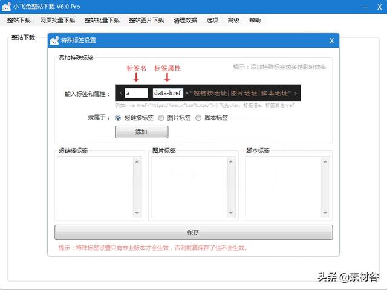Open the 整站图片下载 menu
Viewport: 387px width, 290px height.
click(x=146, y=20)
